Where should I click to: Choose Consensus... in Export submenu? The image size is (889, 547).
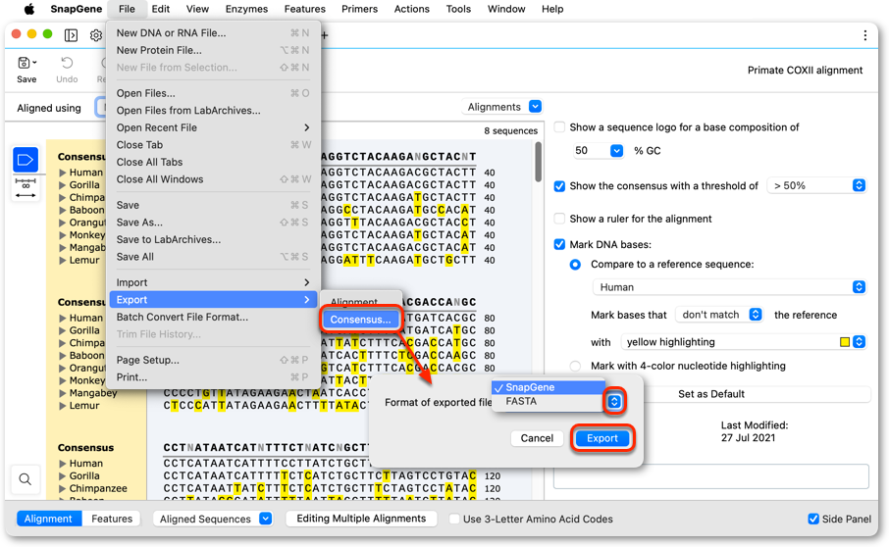360,320
